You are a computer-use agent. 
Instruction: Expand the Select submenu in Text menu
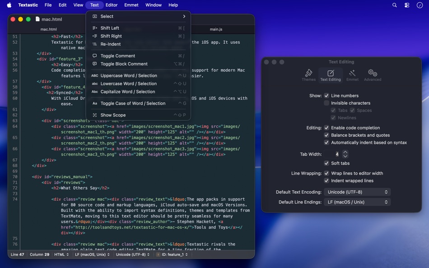pos(107,16)
